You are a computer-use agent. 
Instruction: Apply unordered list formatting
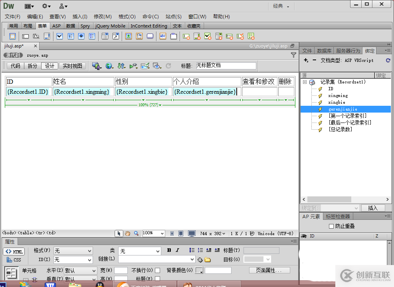[x=192, y=250]
